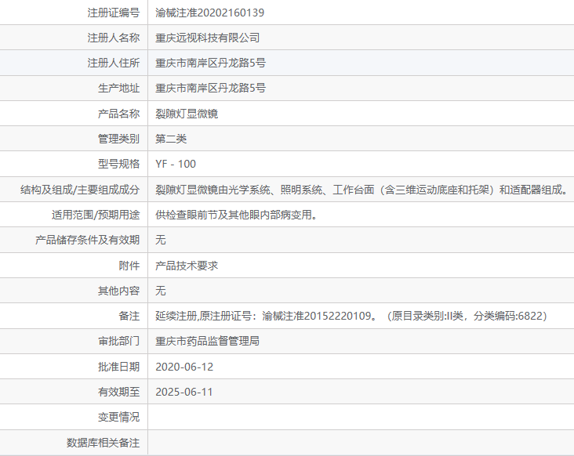Click the 变更情况 label

(118, 418)
